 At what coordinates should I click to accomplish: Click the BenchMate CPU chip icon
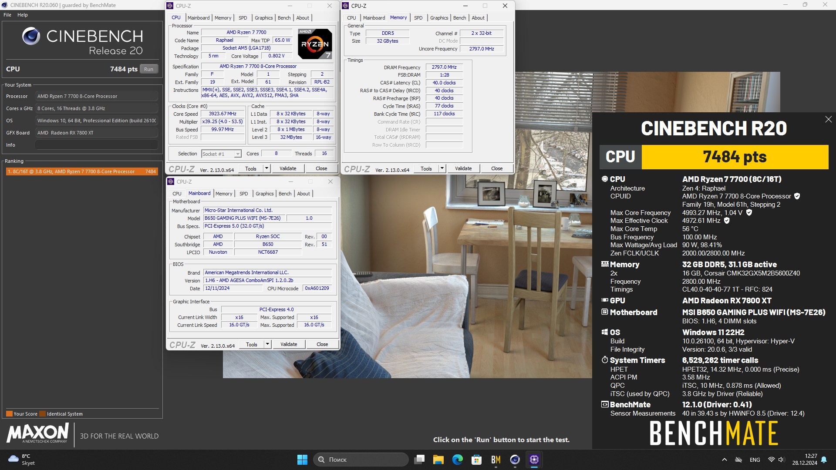click(605, 179)
